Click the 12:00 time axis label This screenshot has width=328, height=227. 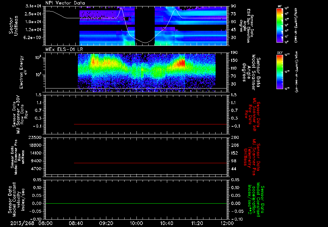click(x=227, y=223)
